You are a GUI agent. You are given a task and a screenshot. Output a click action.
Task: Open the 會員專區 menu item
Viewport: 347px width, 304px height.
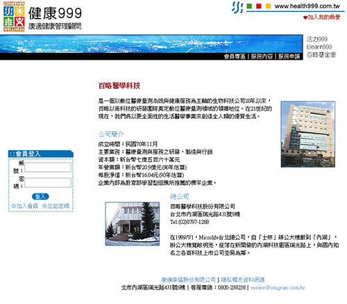click(x=235, y=56)
